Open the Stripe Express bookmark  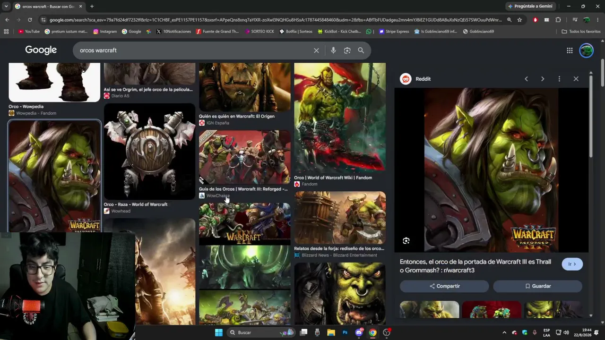click(394, 32)
